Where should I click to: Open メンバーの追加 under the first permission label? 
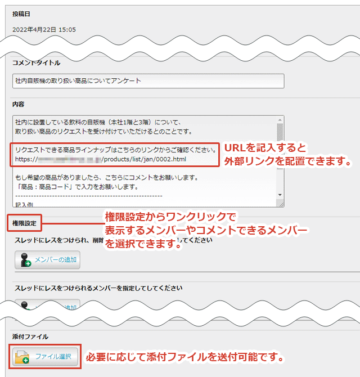pos(47,259)
